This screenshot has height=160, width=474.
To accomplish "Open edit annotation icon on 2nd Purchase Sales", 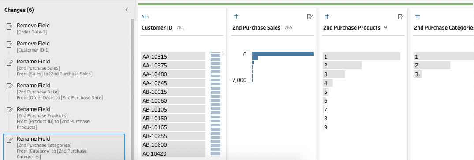I will [x=310, y=17].
